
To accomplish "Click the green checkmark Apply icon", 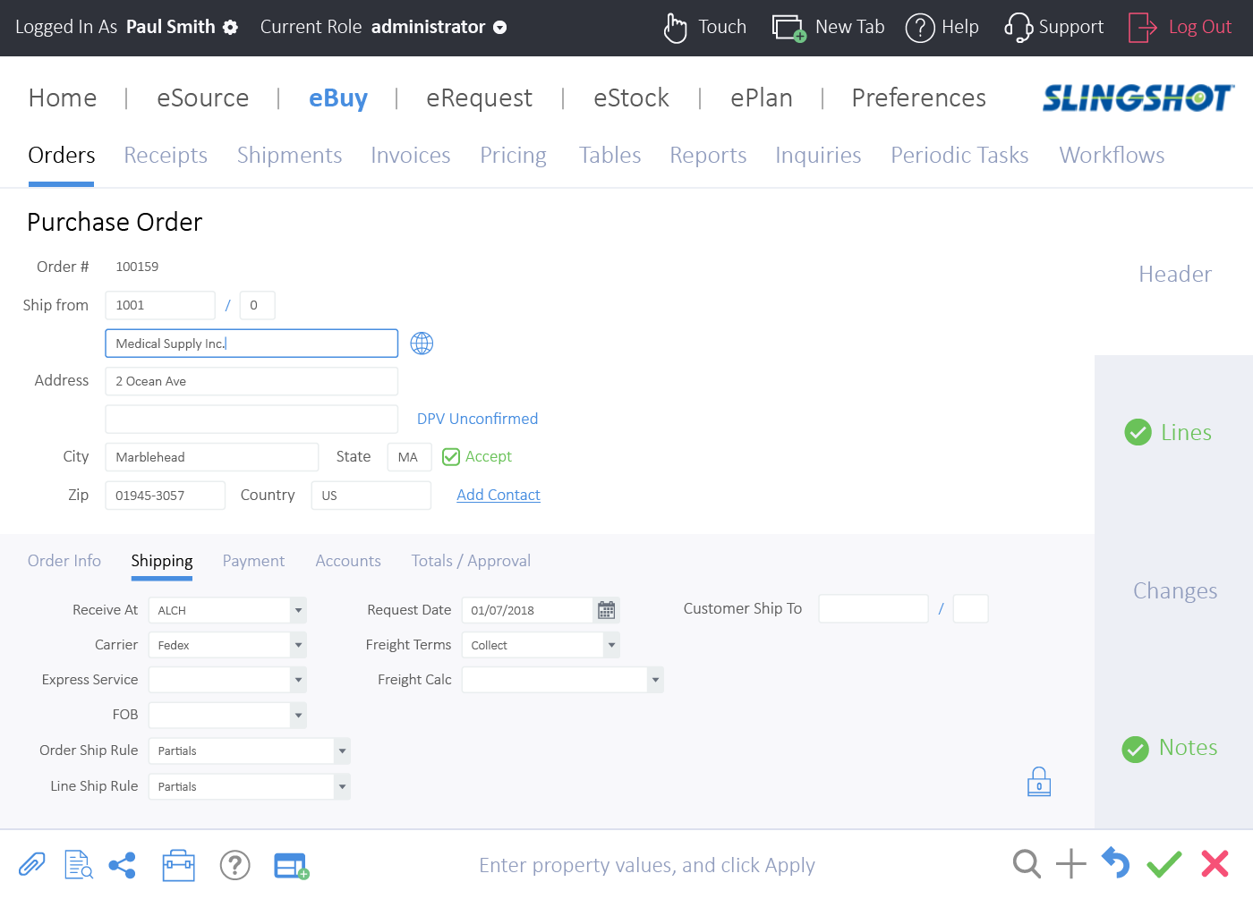I will pos(1163,864).
